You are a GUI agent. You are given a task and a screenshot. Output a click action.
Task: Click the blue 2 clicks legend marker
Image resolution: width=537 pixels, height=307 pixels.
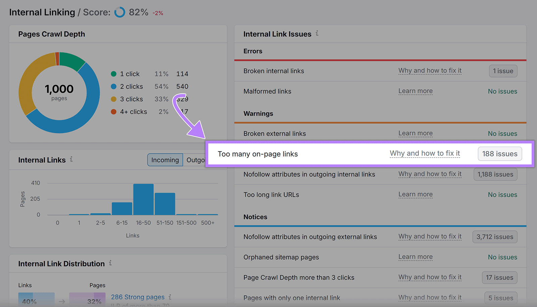(x=114, y=86)
